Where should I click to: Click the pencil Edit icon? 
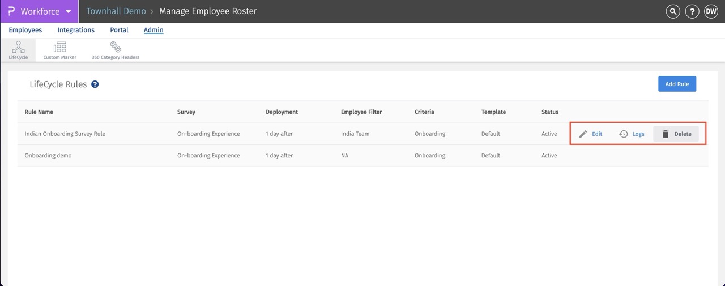click(x=583, y=134)
